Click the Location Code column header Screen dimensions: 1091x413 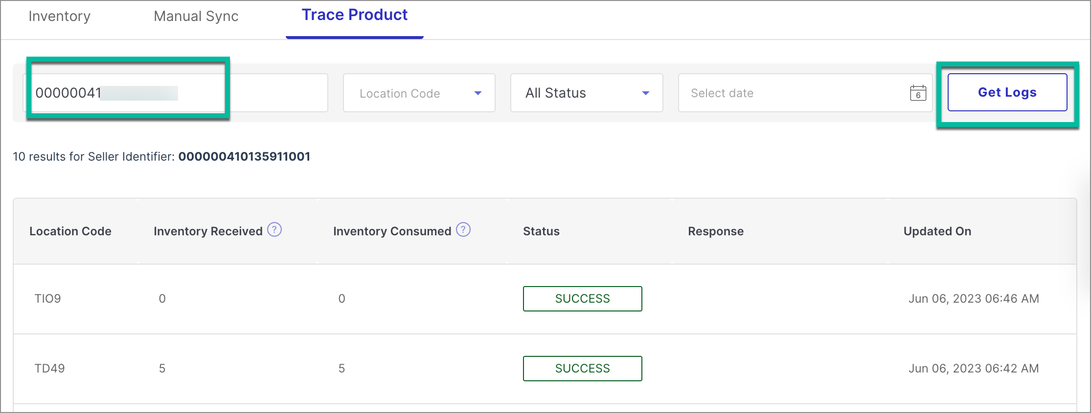(70, 231)
